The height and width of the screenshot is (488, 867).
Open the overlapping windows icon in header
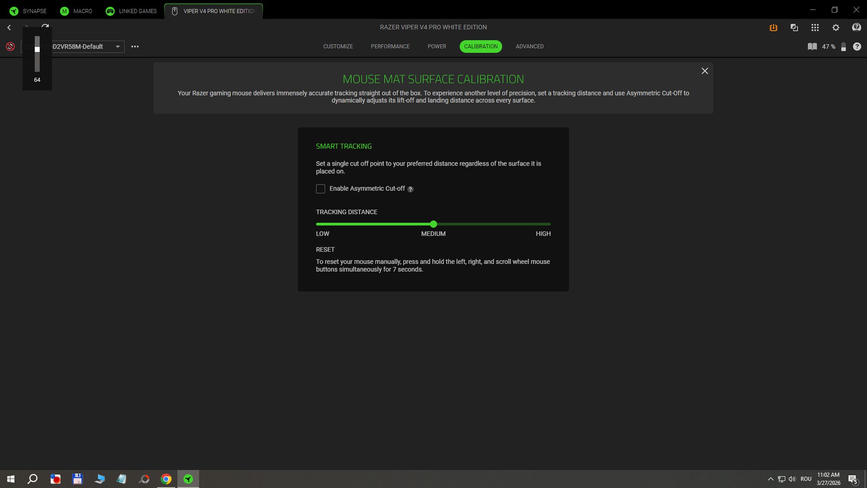(794, 27)
